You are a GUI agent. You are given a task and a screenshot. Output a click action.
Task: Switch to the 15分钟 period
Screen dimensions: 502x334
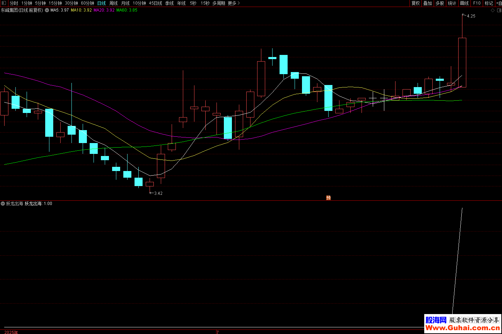click(55, 3)
